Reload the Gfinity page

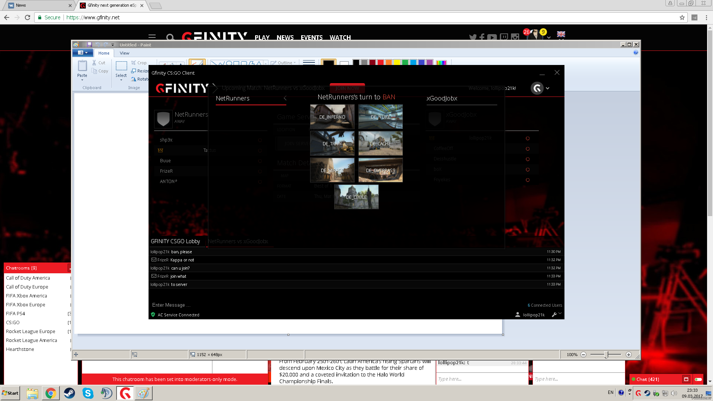[27, 17]
